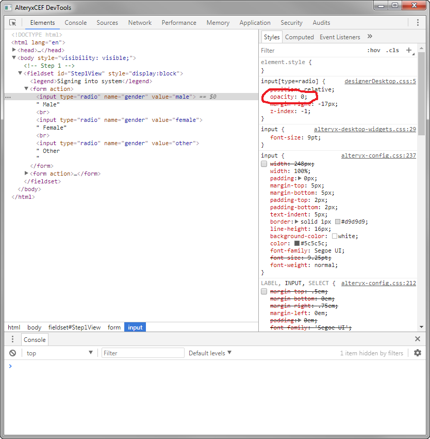Switch to the Computed pane tab
Image resolution: width=430 pixels, height=439 pixels.
(300, 37)
